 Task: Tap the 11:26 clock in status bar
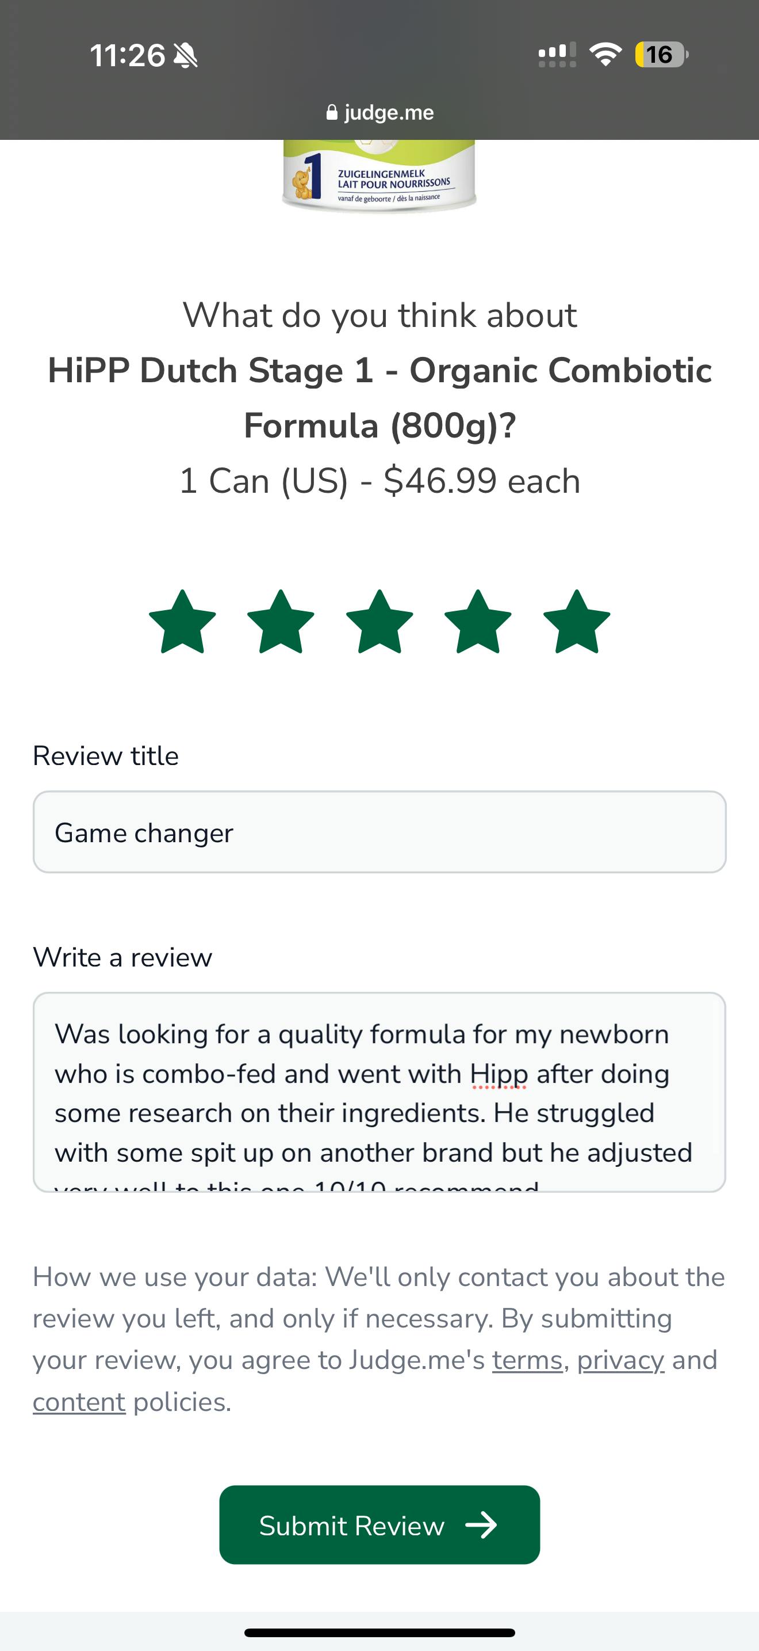coord(127,56)
